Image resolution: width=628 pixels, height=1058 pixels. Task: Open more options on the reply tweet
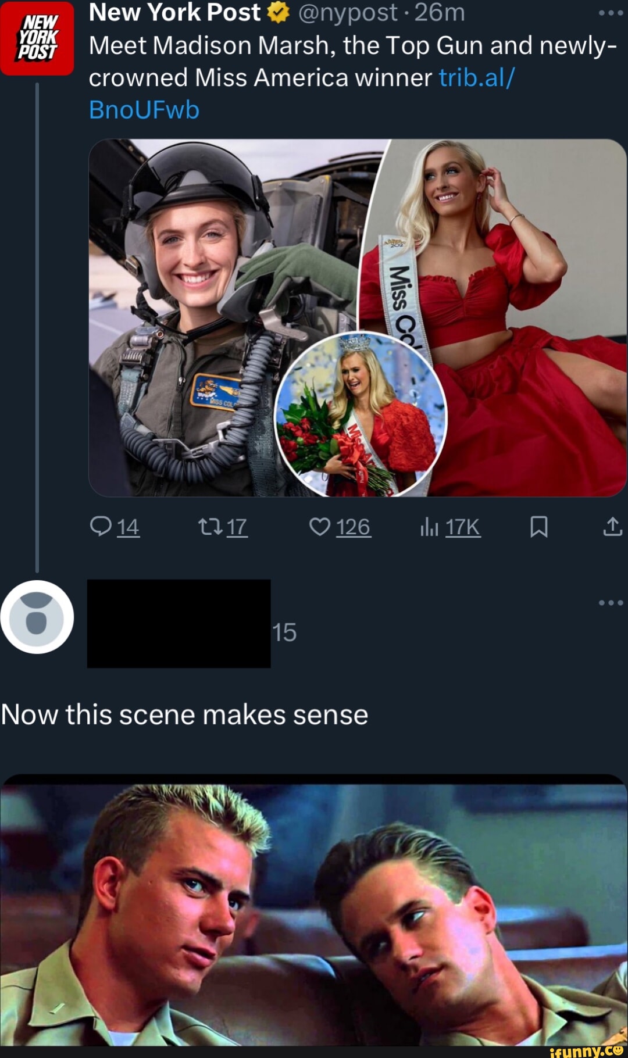coord(611,603)
